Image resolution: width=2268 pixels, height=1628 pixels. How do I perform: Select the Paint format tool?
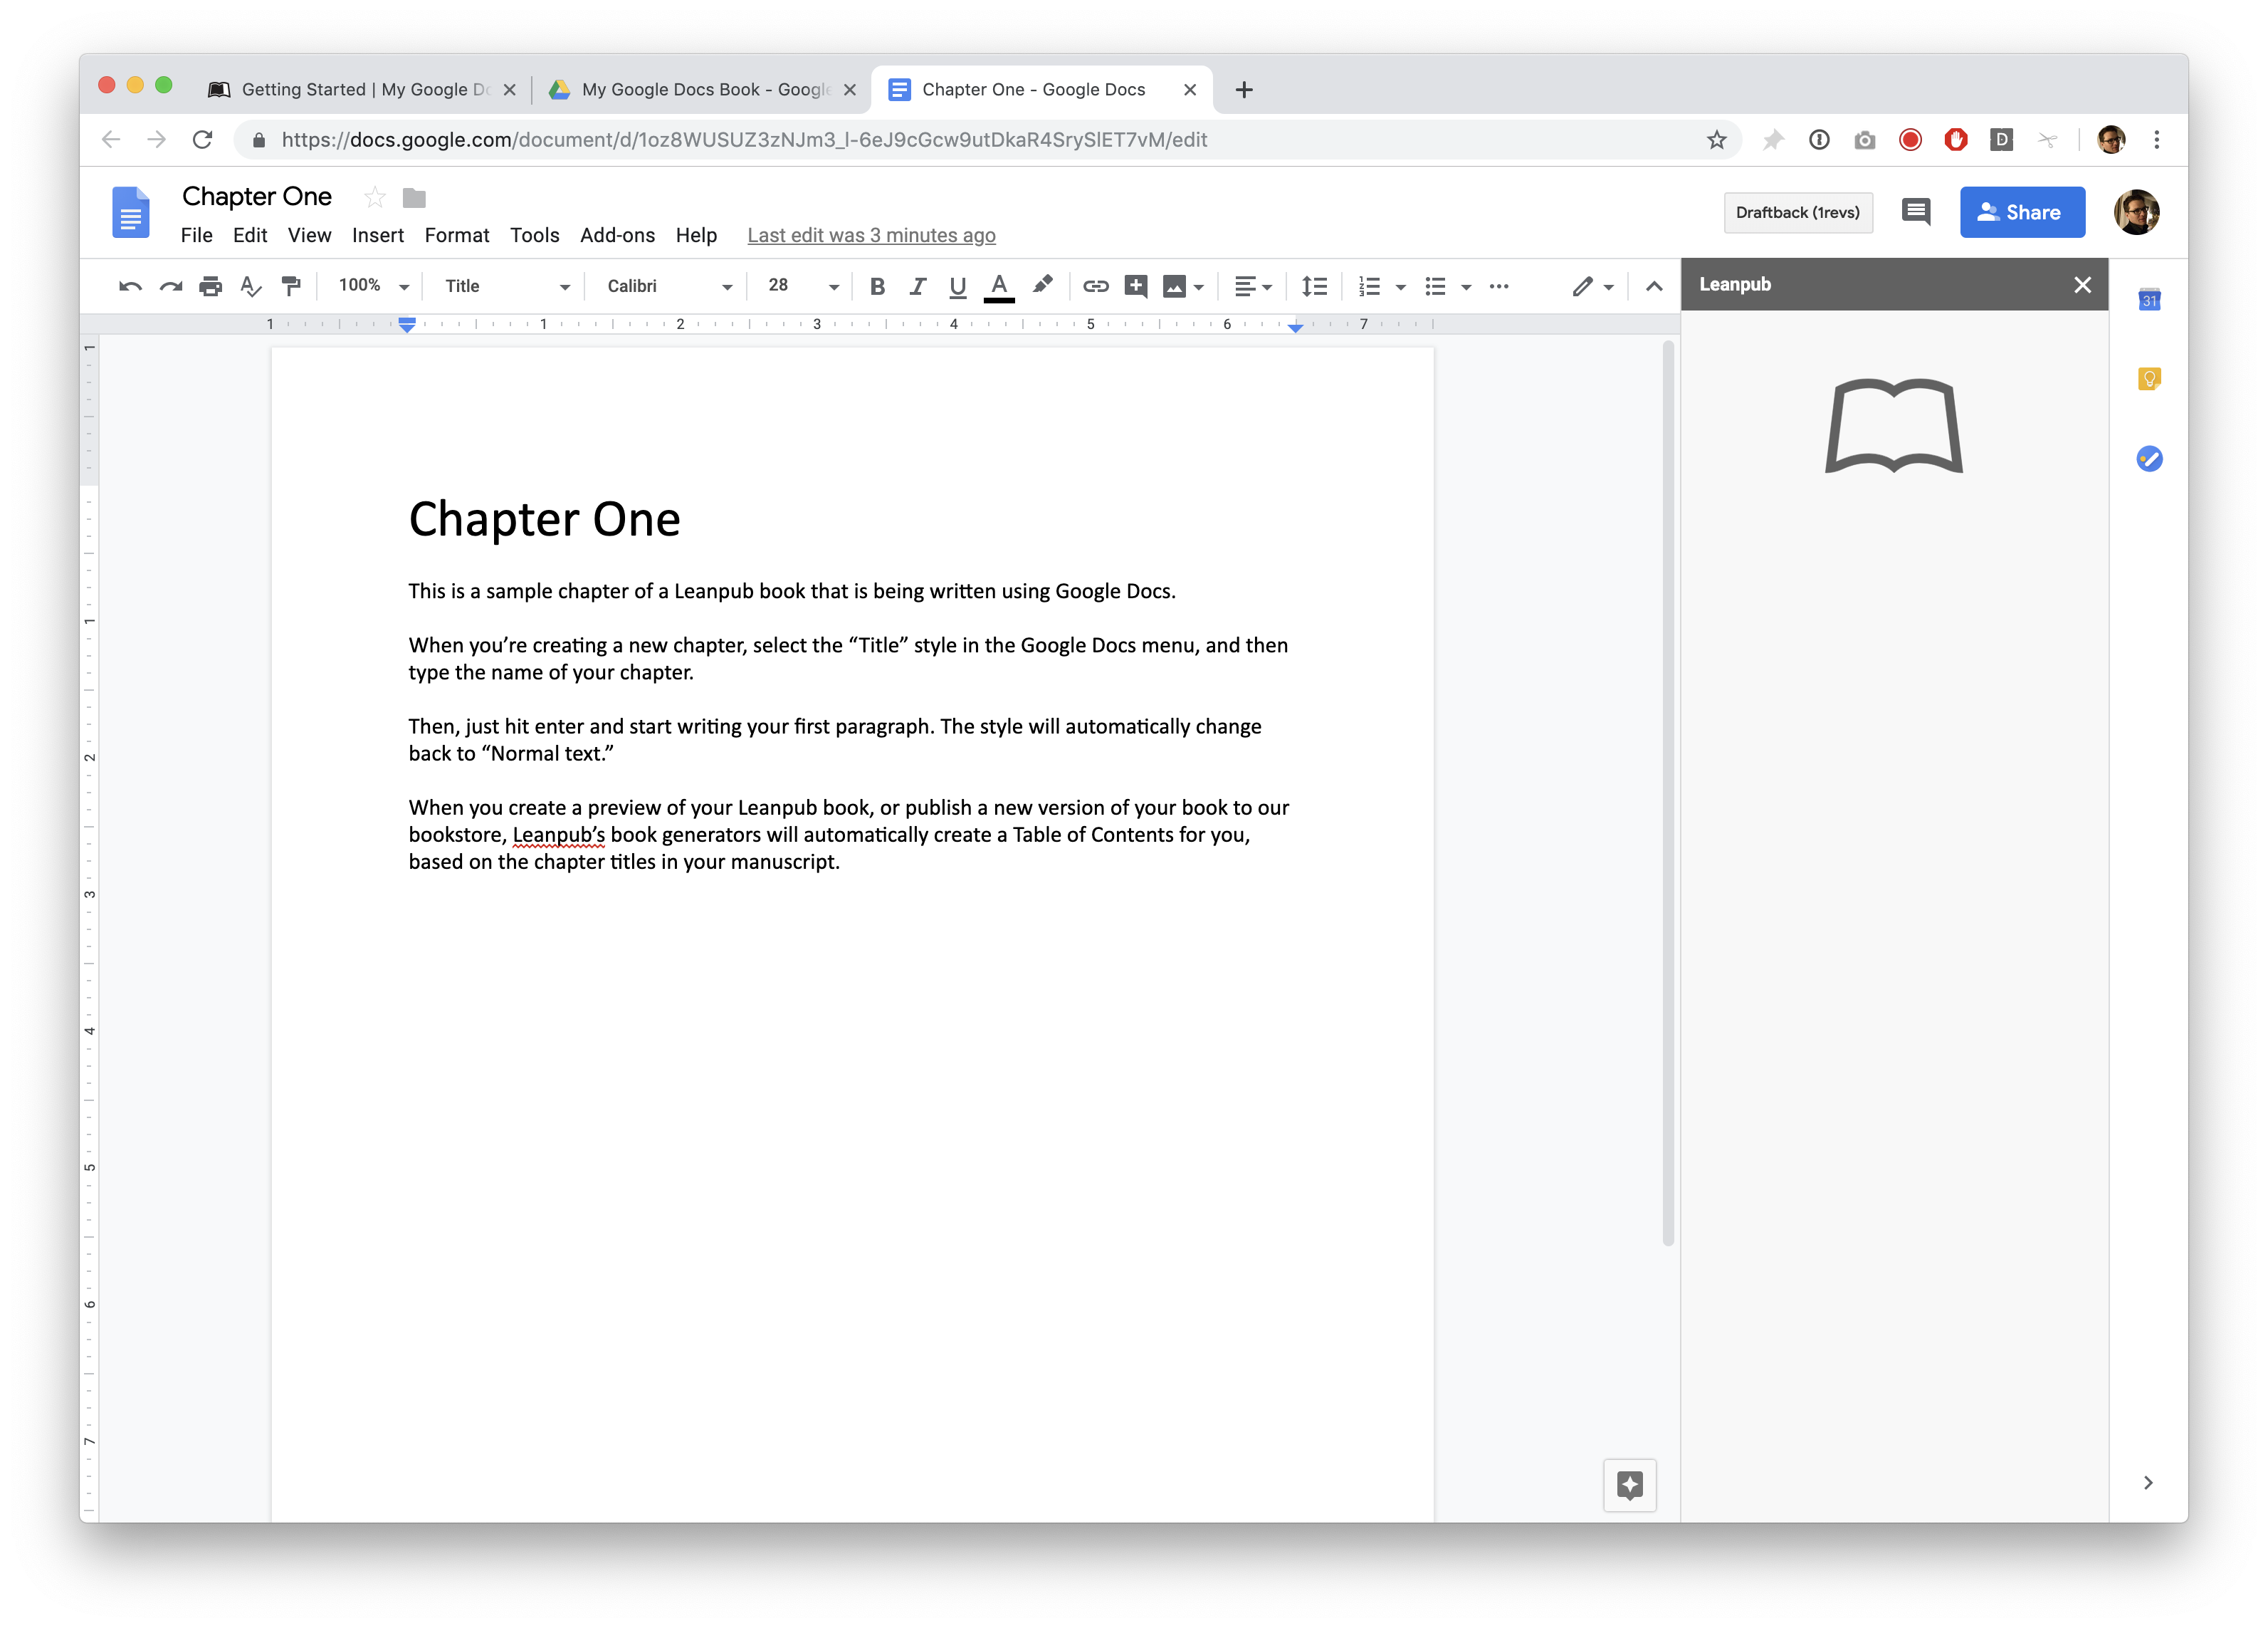point(291,286)
